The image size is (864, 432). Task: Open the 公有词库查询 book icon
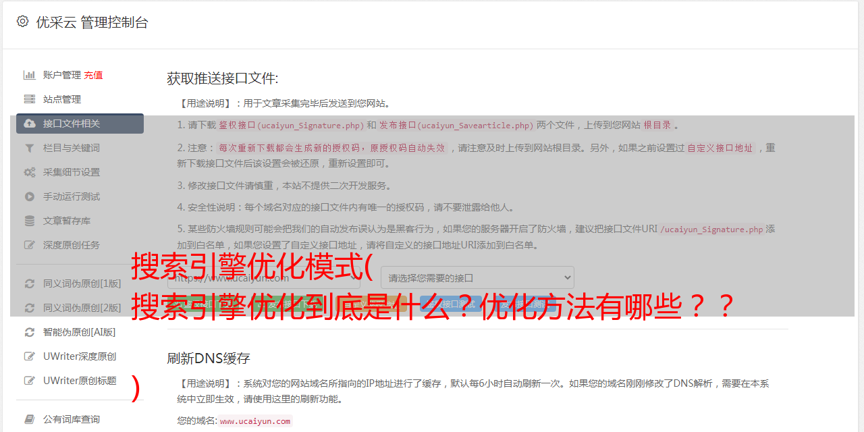coord(30,419)
